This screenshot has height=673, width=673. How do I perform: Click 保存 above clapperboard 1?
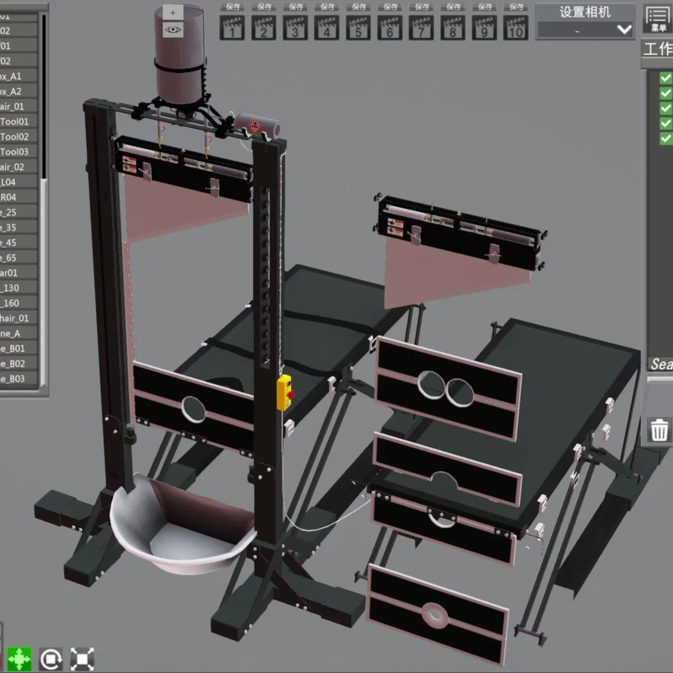[232, 7]
